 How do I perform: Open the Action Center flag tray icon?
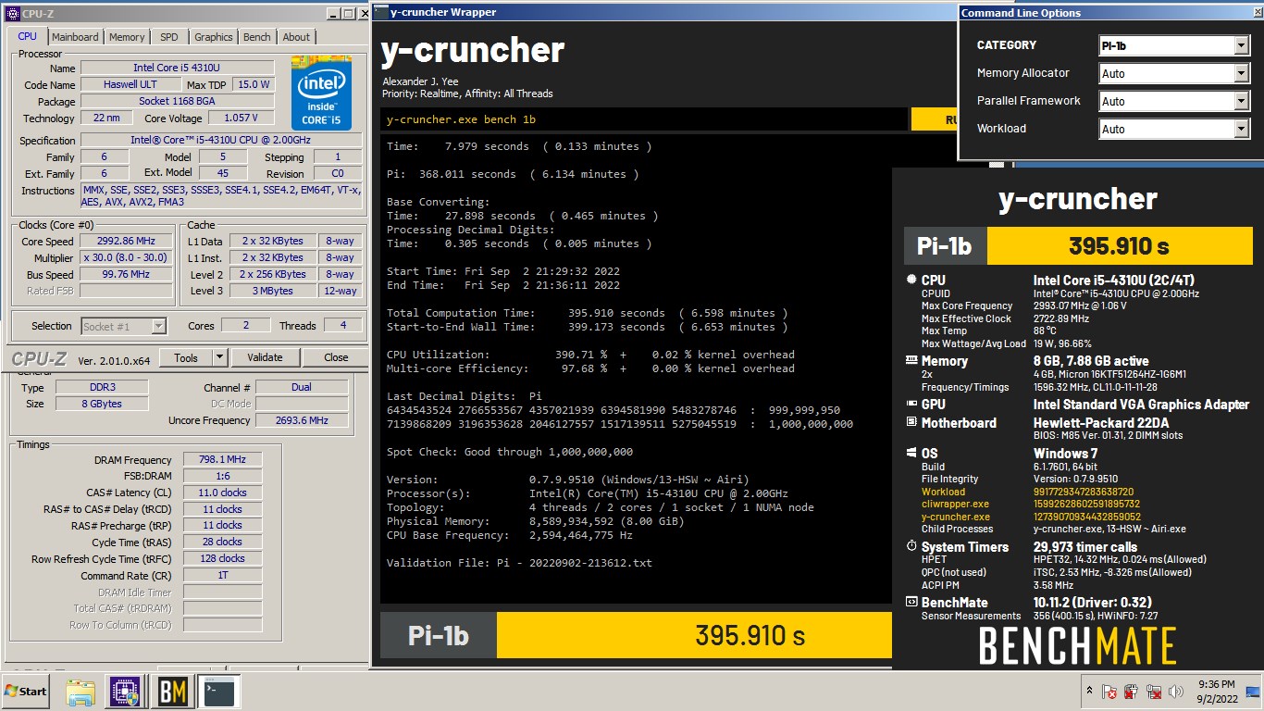point(1109,692)
